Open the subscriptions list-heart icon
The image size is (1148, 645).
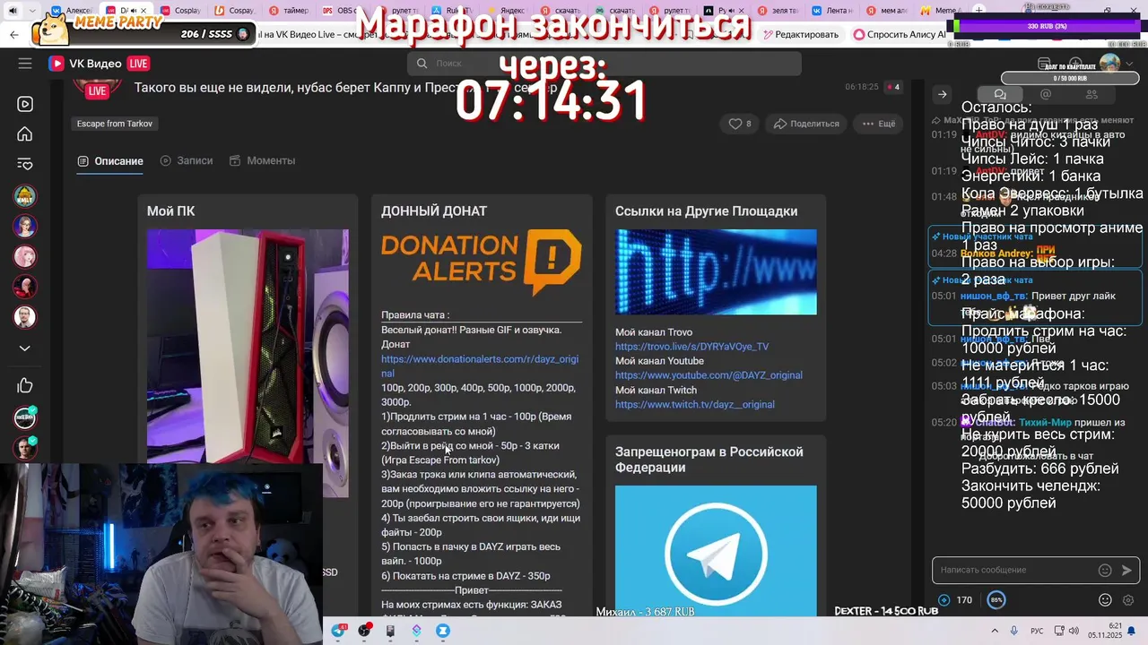tap(25, 164)
